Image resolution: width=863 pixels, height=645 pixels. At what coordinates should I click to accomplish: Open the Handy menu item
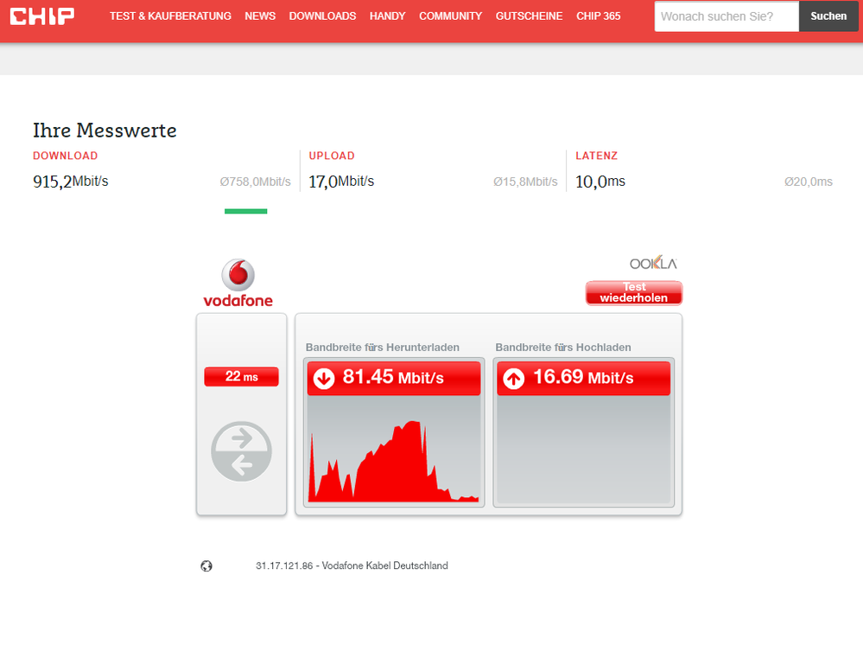pos(388,16)
